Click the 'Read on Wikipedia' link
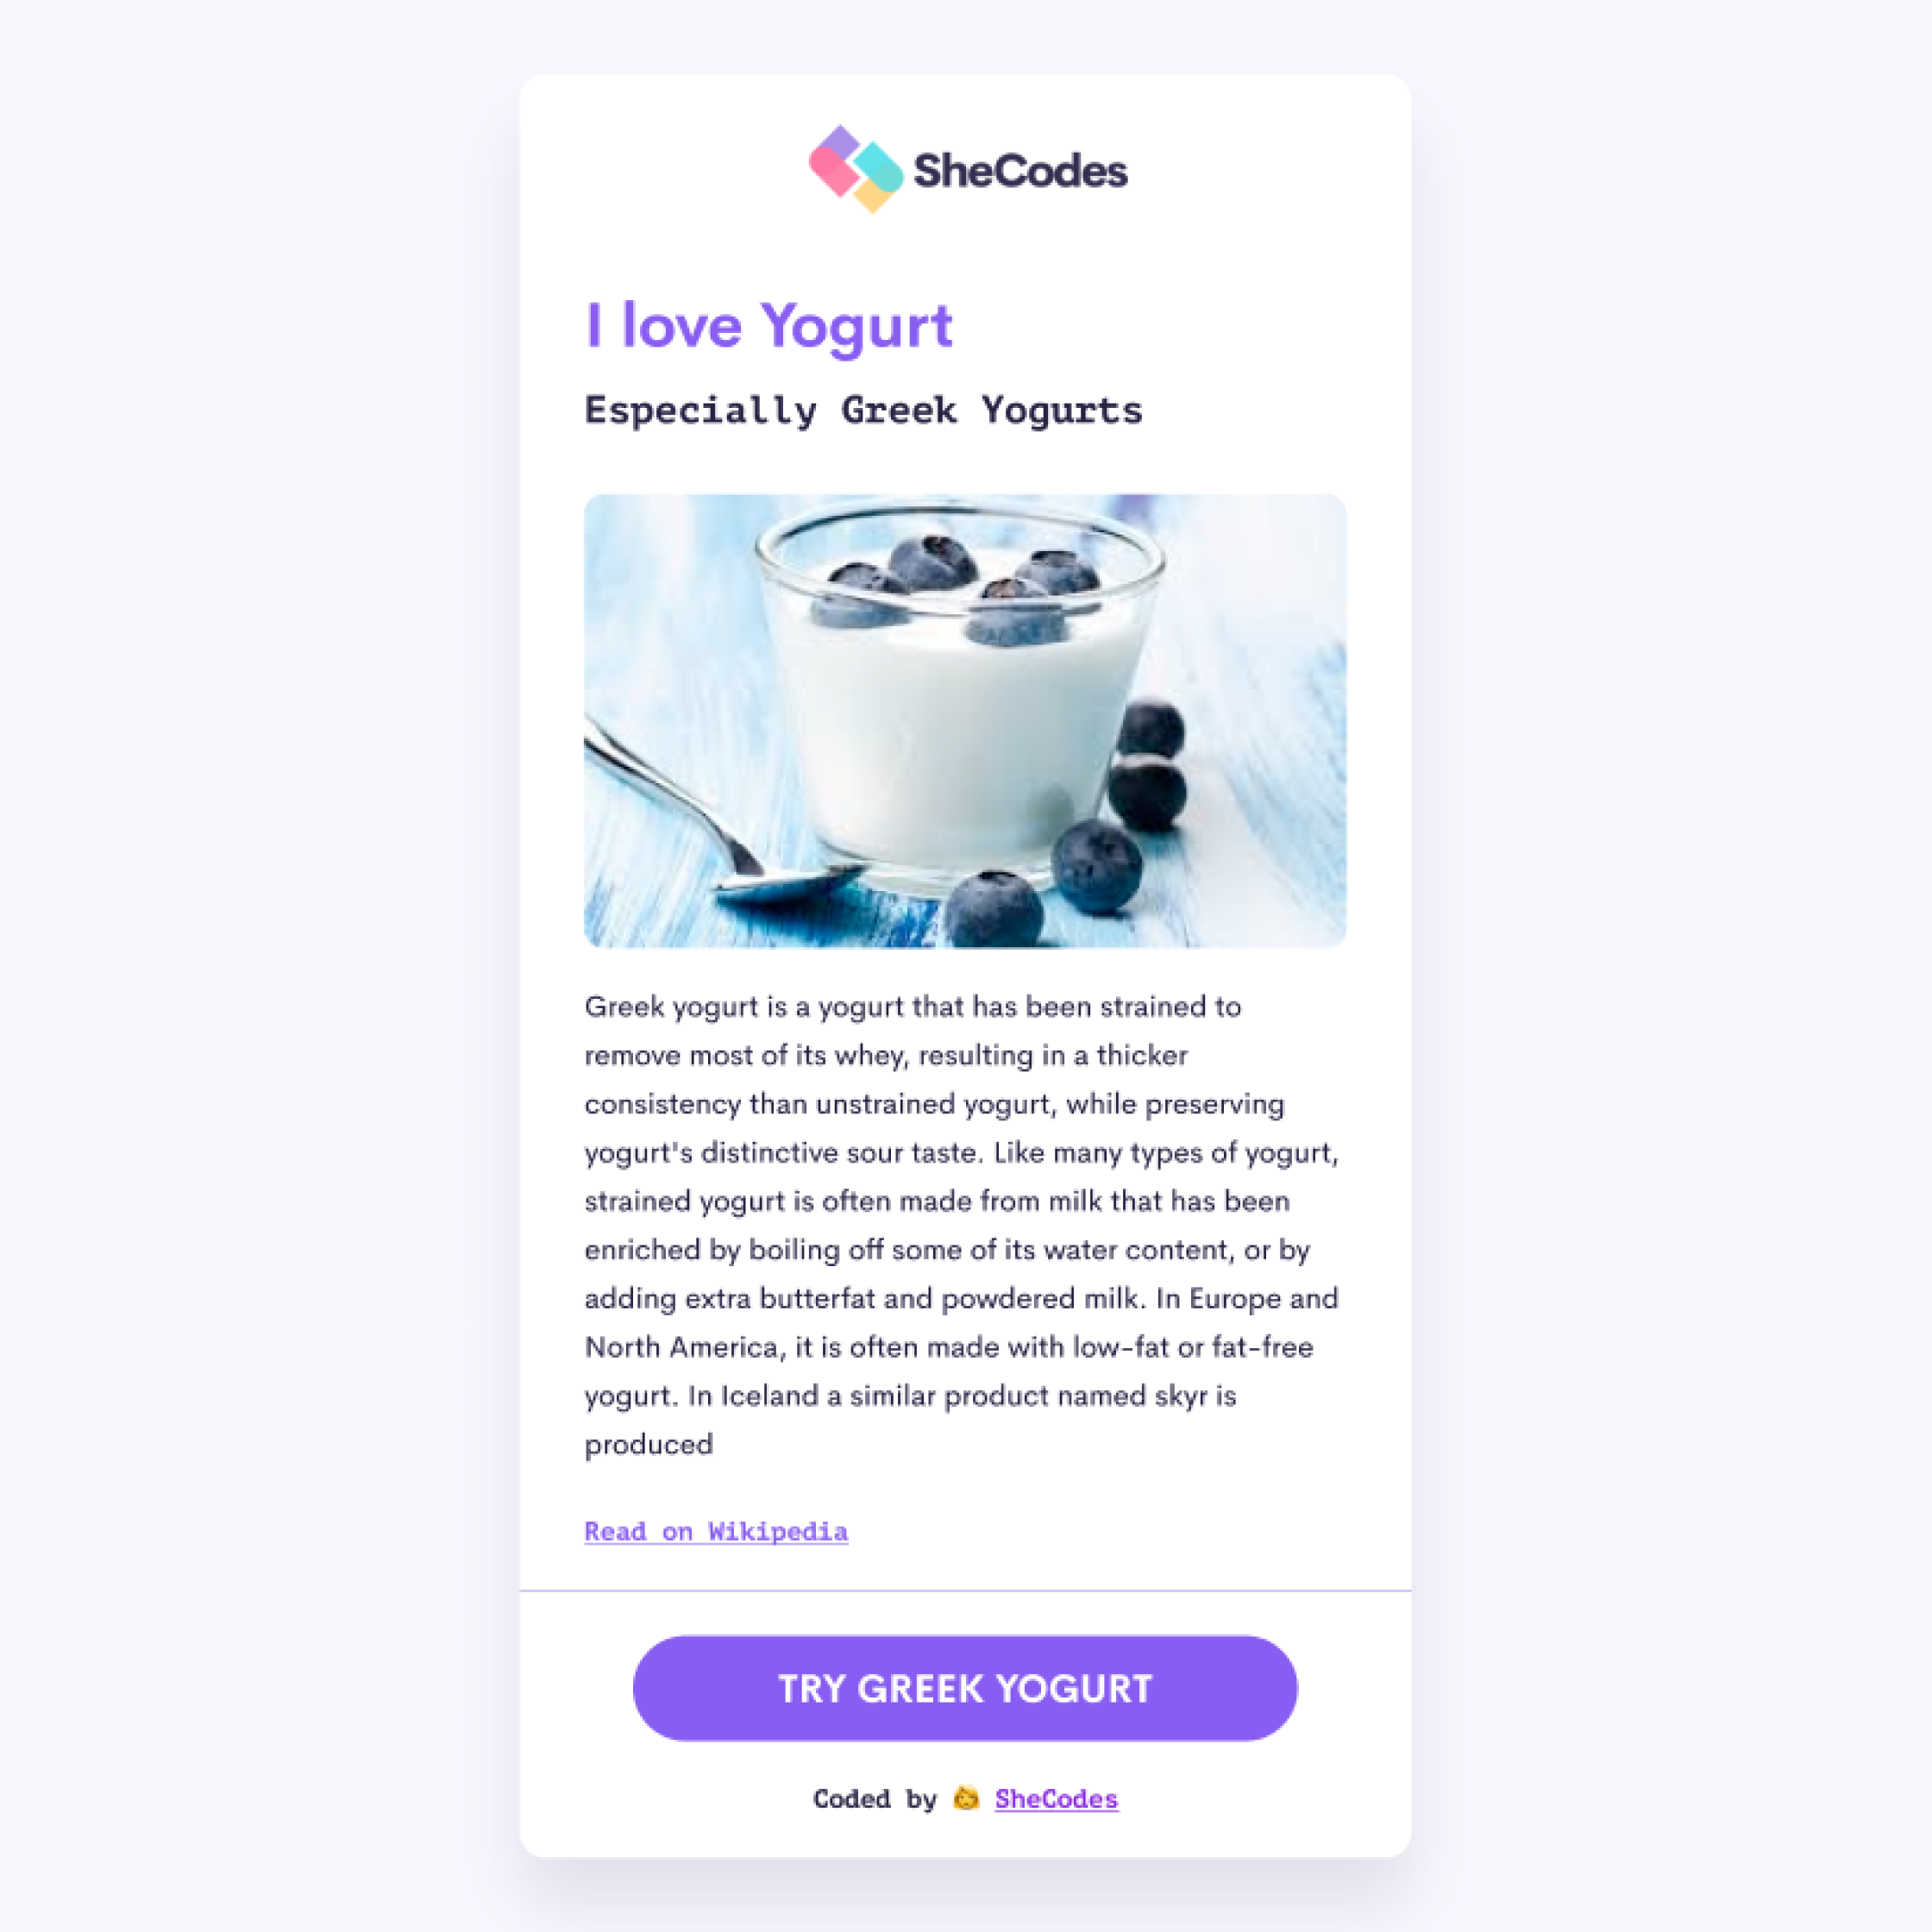 (717, 1530)
